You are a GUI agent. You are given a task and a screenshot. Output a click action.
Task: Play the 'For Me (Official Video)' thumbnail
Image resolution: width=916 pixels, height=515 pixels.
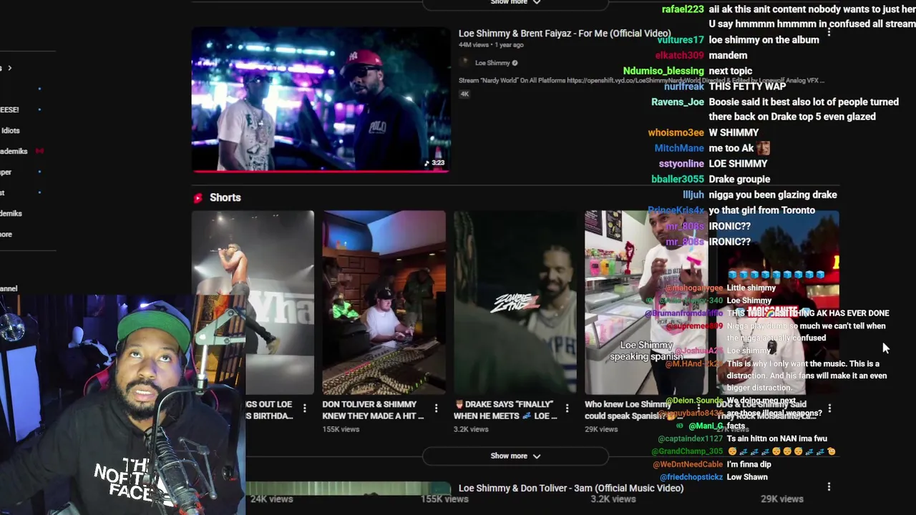321,99
